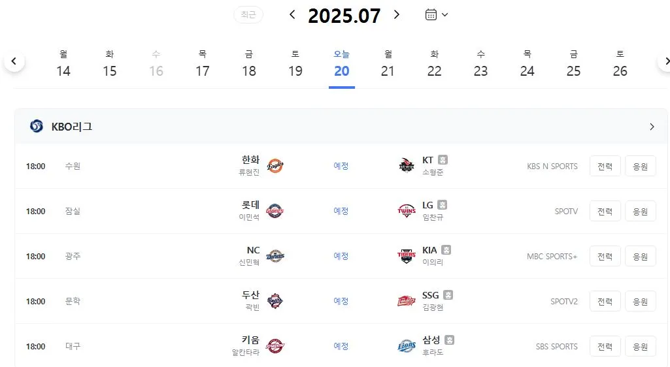670x367 pixels.
Task: Expand the KBO리그 section arrow
Action: (x=652, y=127)
